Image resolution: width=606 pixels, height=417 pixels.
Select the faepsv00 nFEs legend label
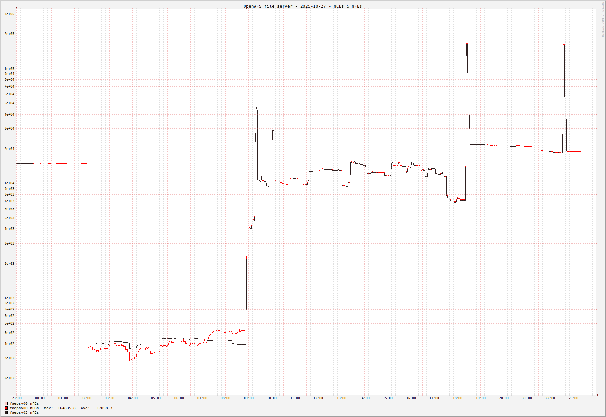pyautogui.click(x=24, y=403)
